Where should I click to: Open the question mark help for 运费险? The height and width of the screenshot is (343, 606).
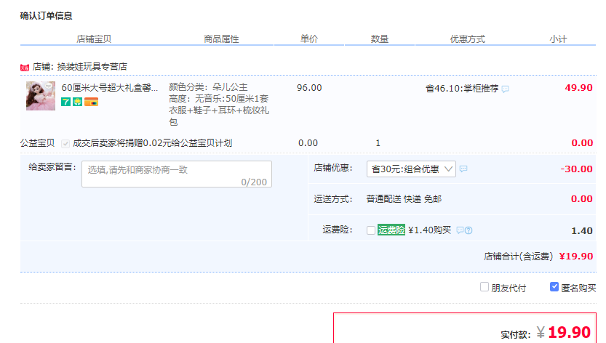(x=469, y=230)
